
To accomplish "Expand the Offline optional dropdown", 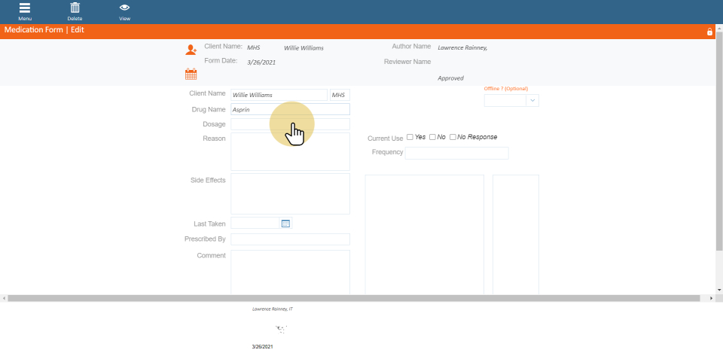I will [x=532, y=100].
